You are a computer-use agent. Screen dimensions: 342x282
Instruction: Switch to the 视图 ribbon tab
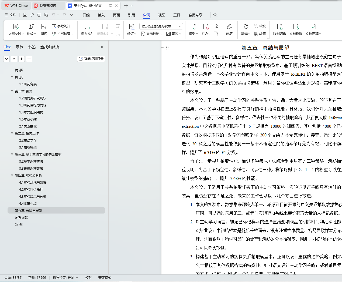[x=162, y=15]
